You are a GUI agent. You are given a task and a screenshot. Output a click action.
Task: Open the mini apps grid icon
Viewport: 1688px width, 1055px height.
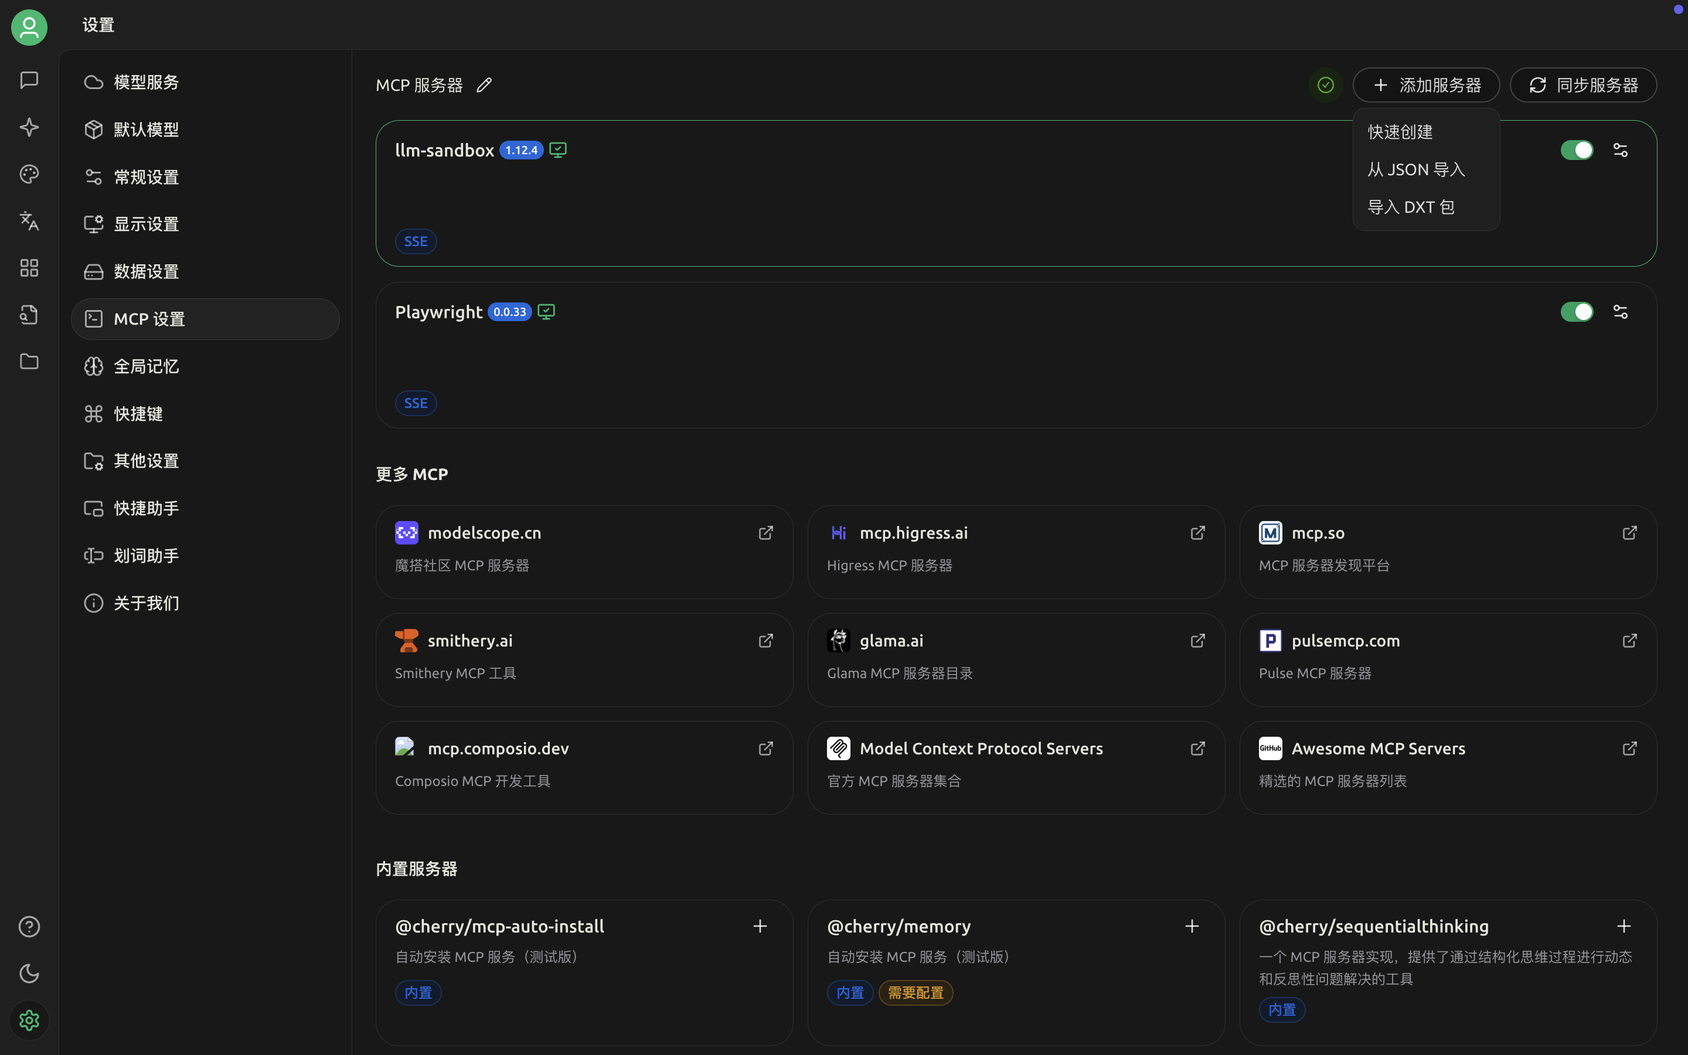(x=29, y=268)
